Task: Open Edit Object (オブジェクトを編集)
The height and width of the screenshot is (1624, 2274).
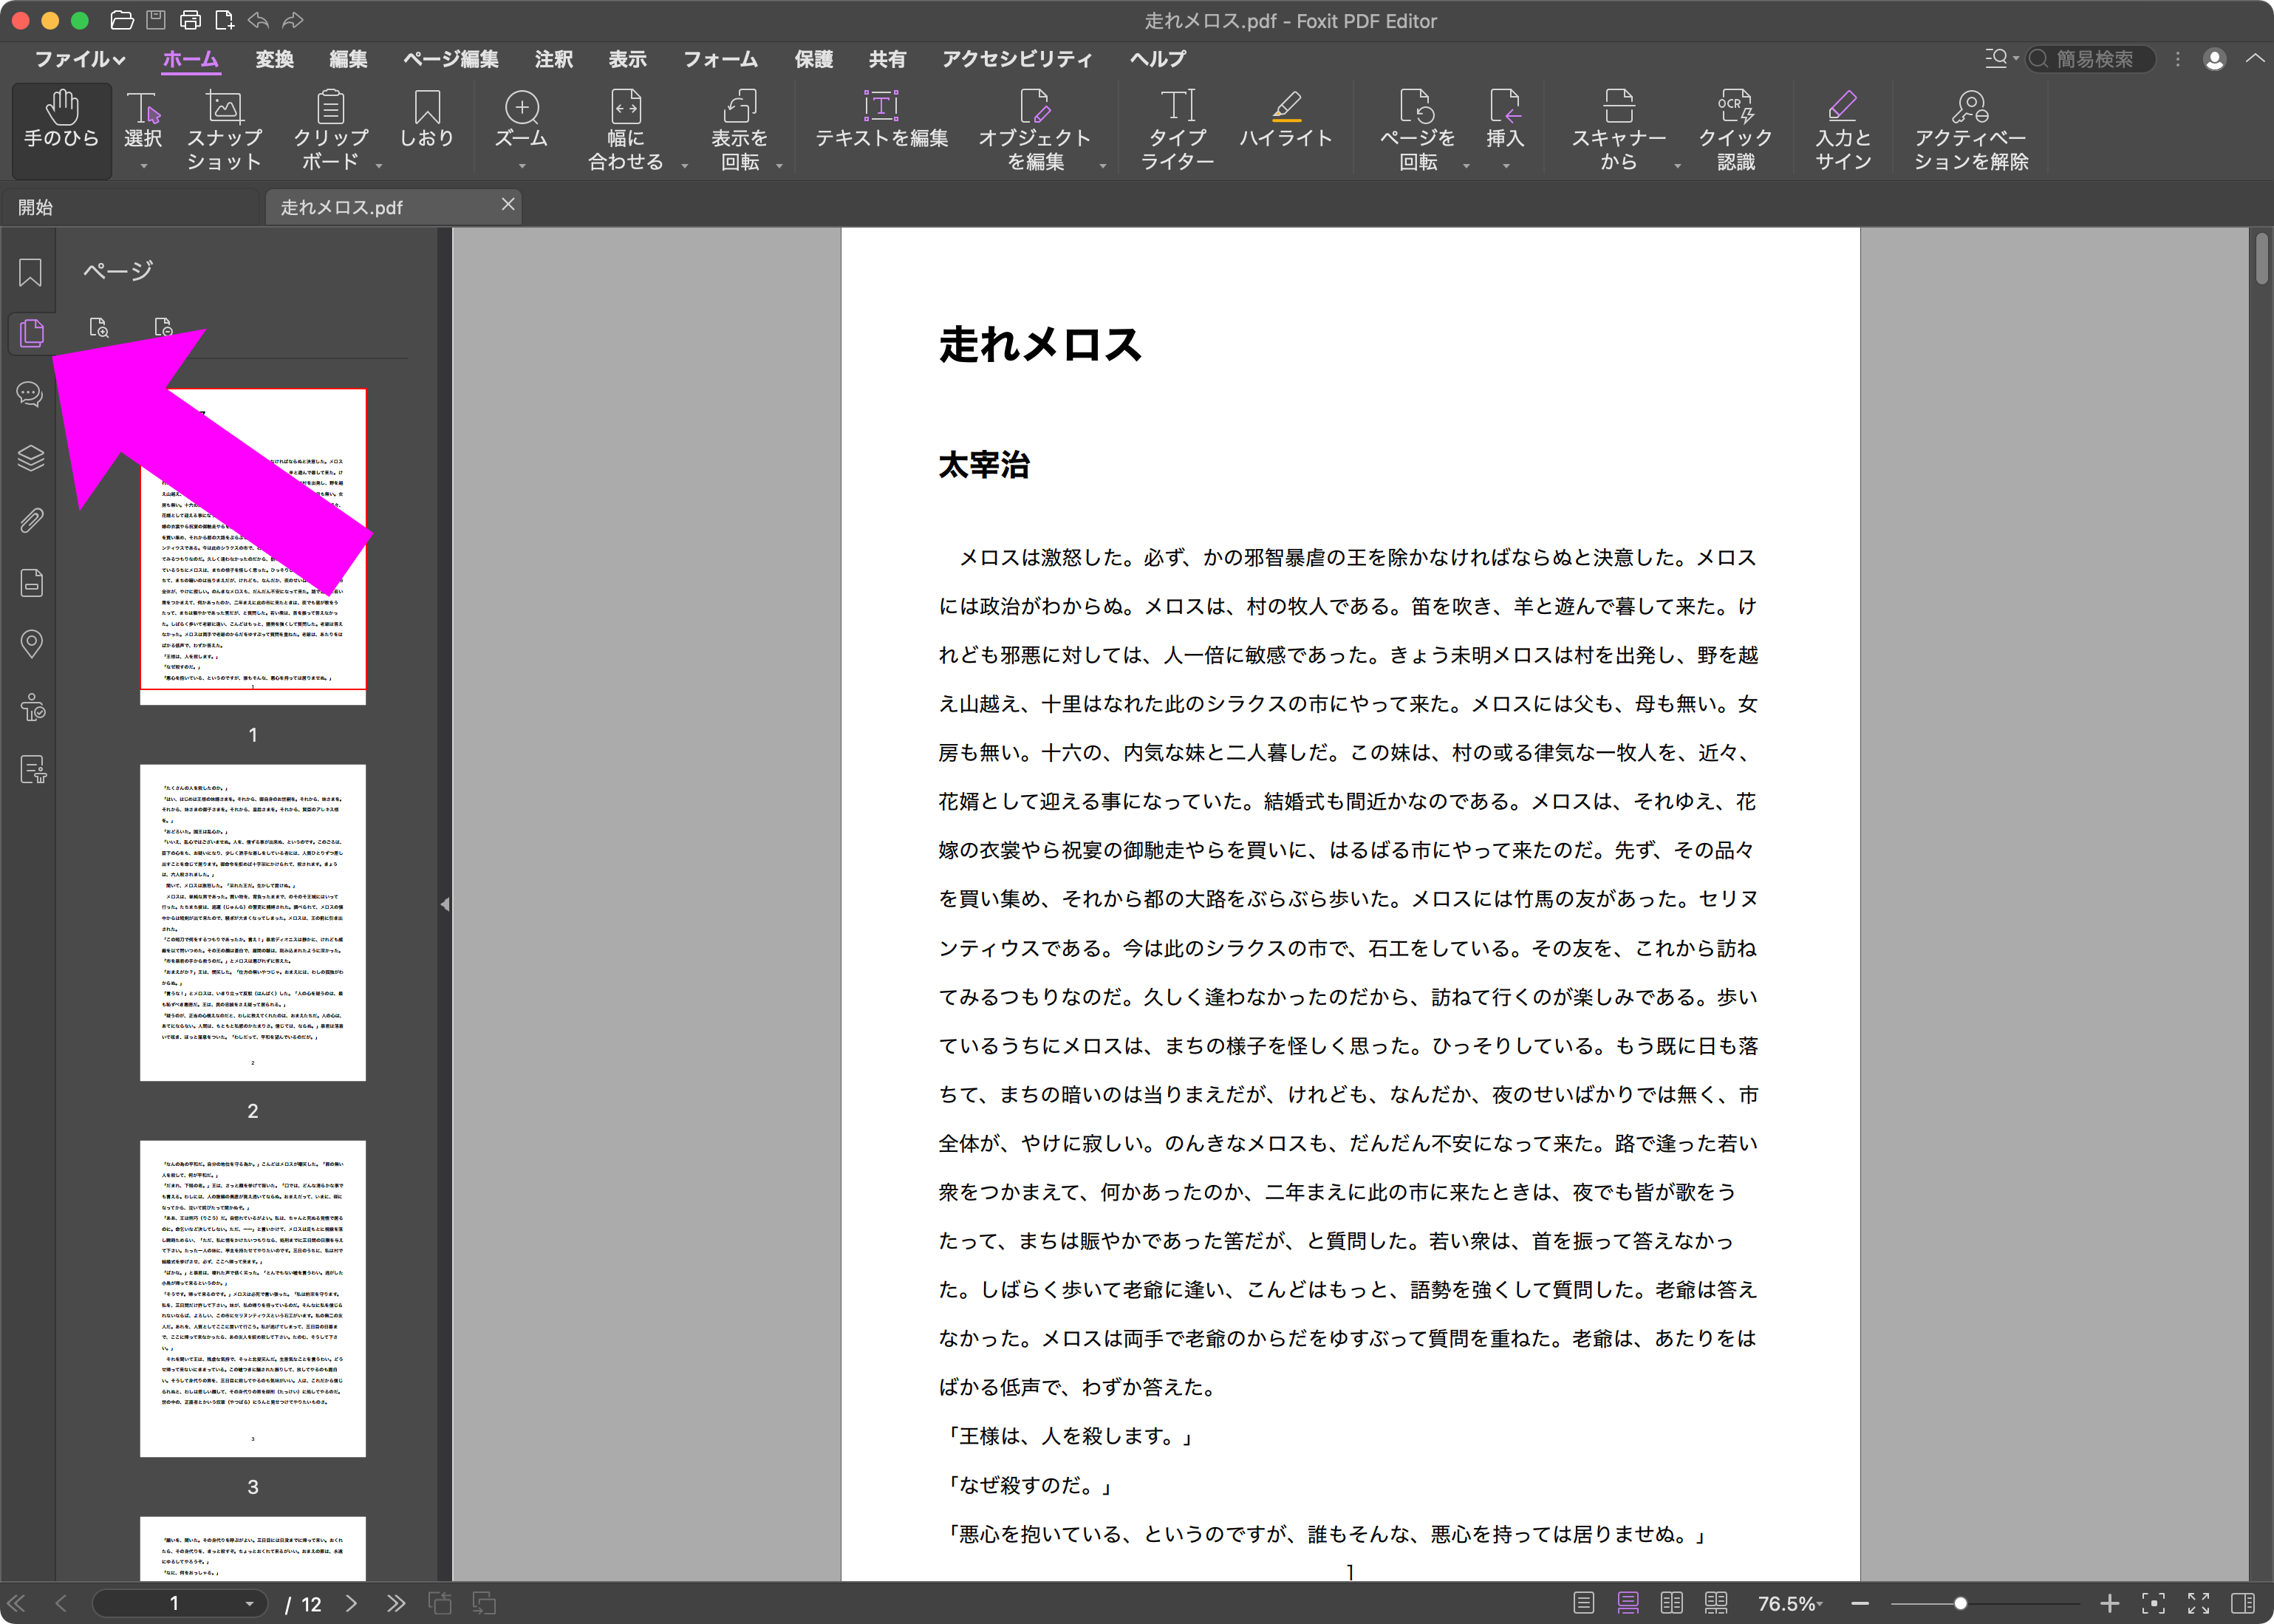Action: [1035, 130]
